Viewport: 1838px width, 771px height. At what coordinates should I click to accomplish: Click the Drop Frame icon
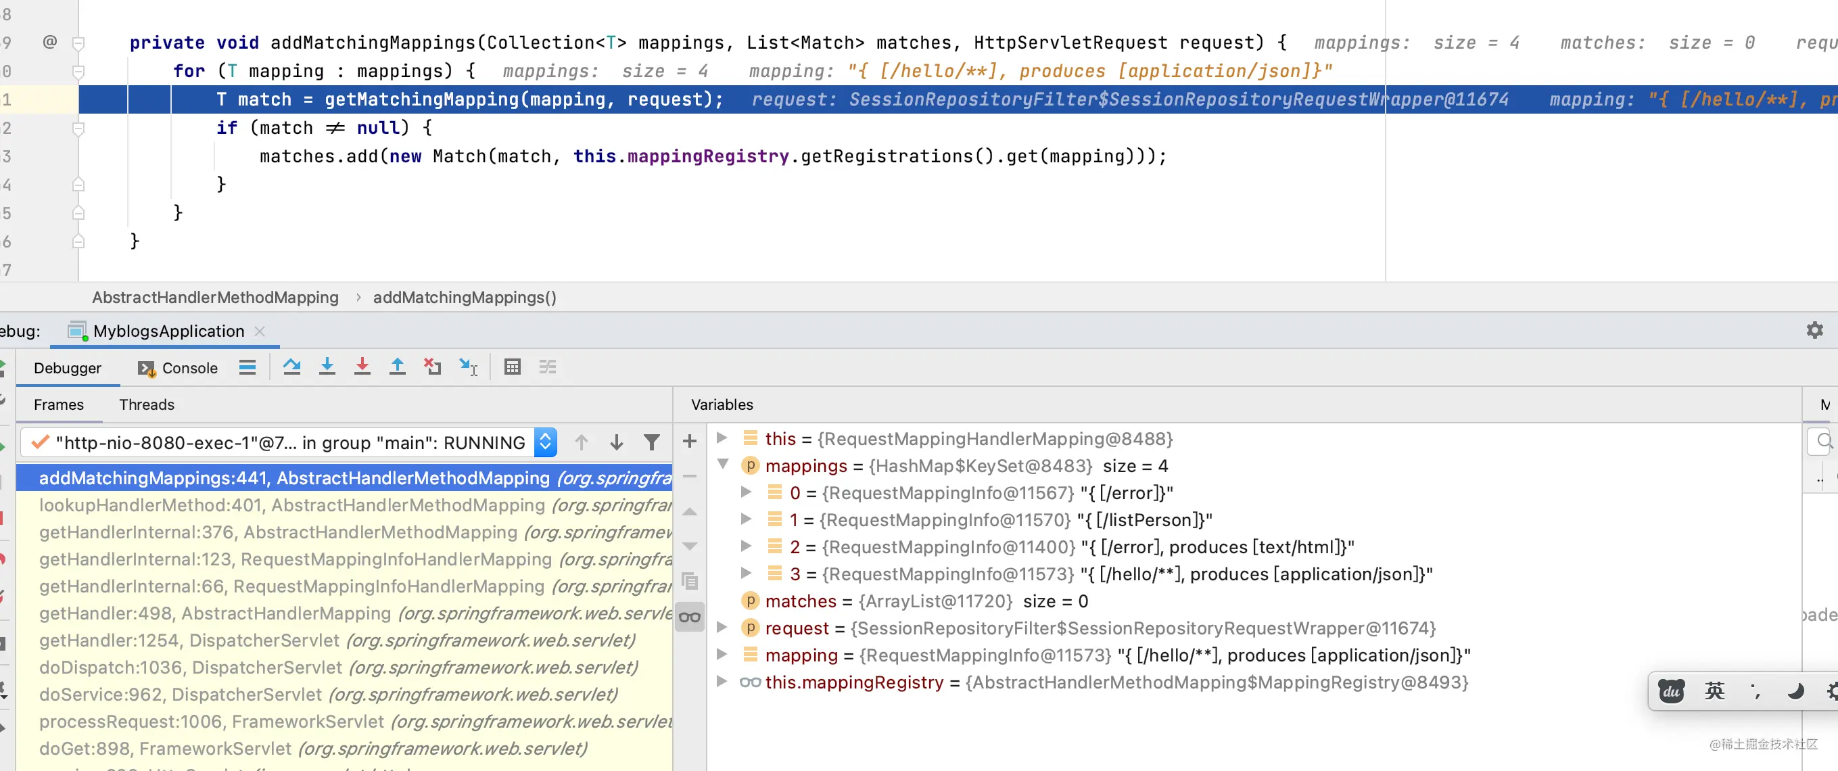pos(432,367)
